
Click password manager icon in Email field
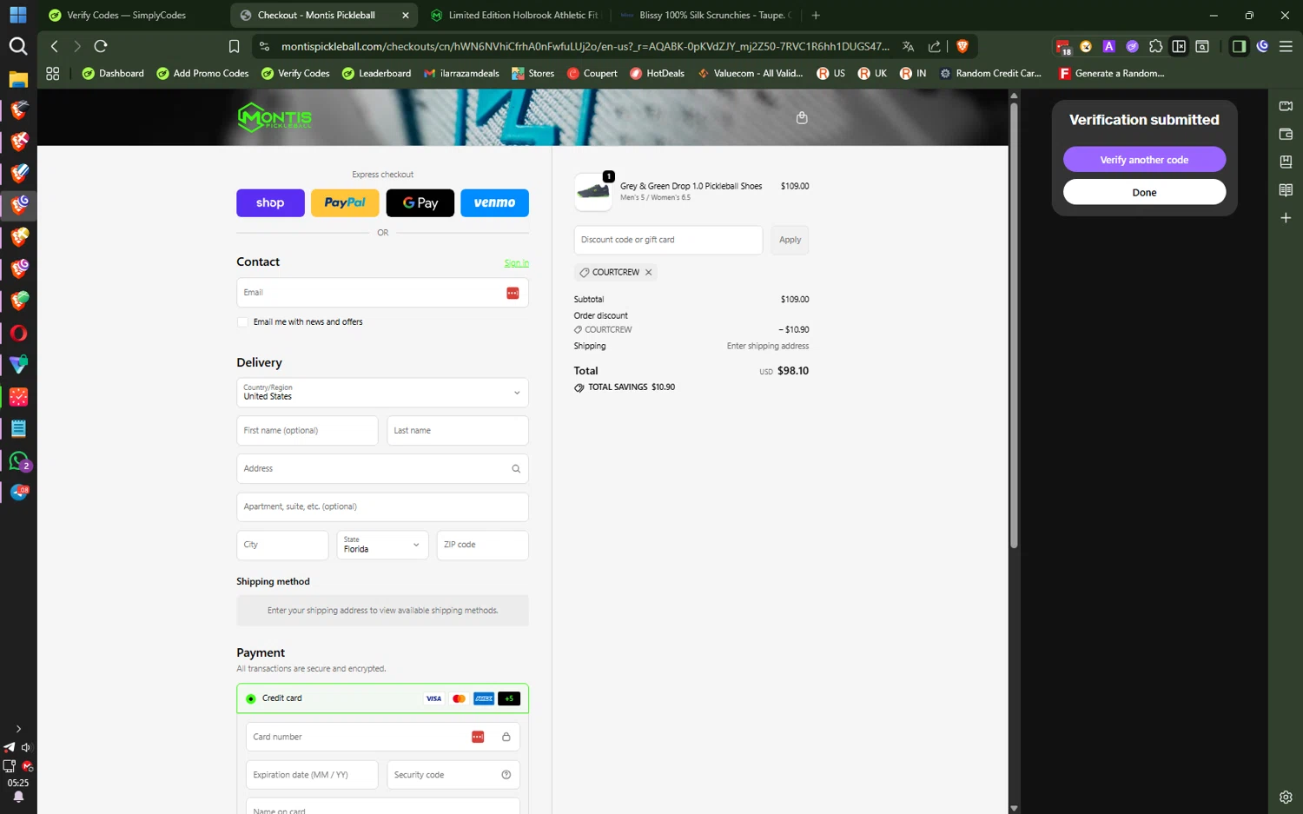pyautogui.click(x=513, y=293)
